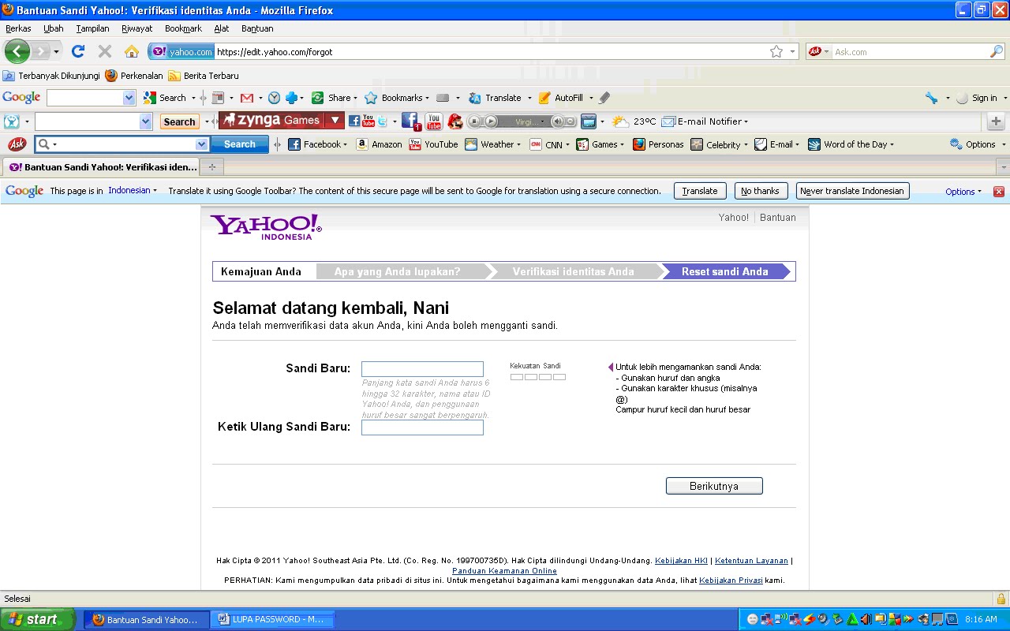Open the Tampilan menu
1010x631 pixels.
coord(92,28)
